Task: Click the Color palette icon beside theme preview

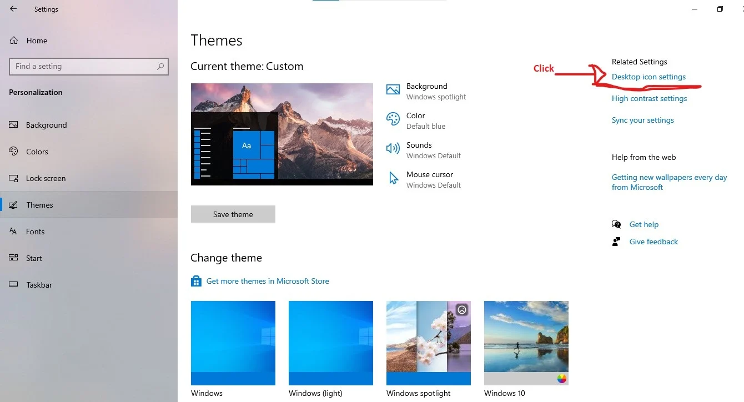Action: click(393, 119)
